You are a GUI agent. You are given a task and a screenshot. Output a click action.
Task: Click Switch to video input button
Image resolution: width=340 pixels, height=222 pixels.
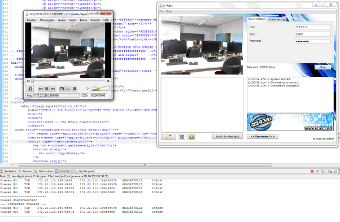click(x=228, y=136)
